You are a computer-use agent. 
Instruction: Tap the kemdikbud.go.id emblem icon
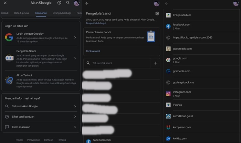168,116
